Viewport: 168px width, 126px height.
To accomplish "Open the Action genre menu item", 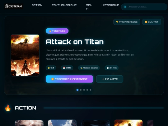I will tap(37, 5).
